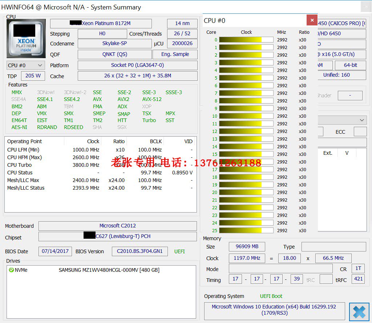Select the CPU Turbo row
Image resolution: width=372 pixels, height=323 pixels.
[100, 165]
